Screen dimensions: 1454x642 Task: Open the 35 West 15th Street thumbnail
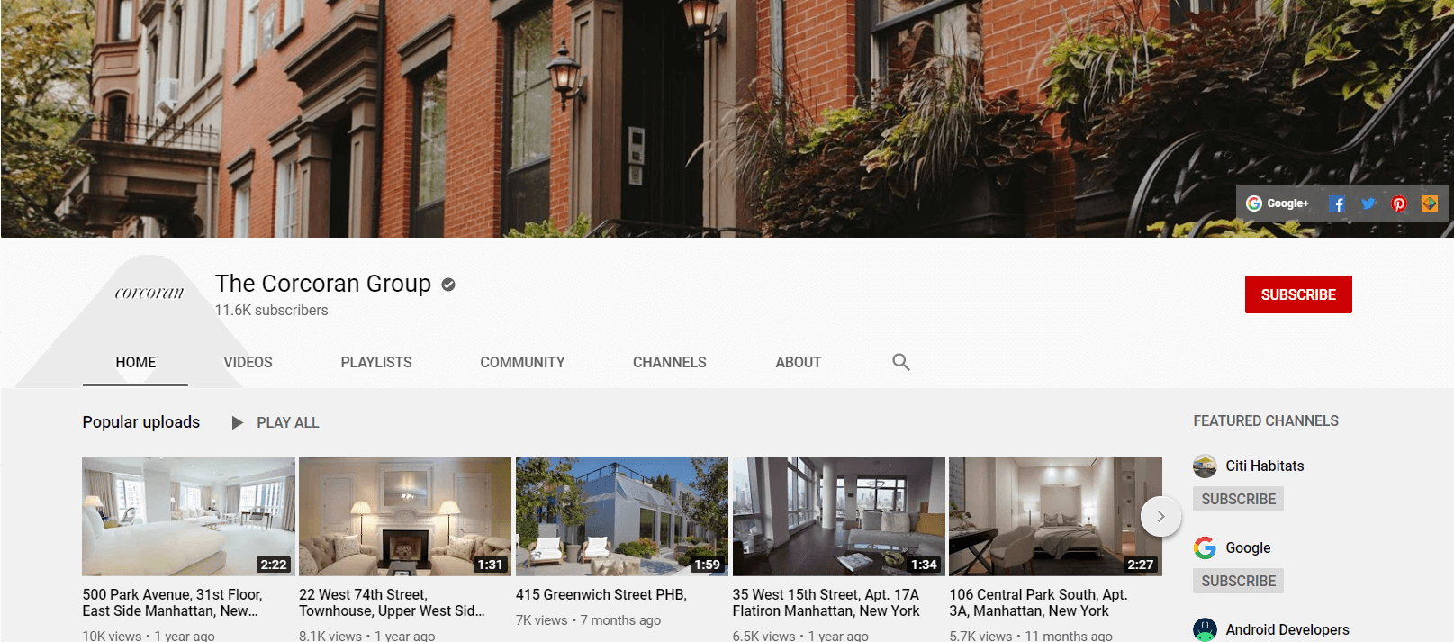coord(839,517)
